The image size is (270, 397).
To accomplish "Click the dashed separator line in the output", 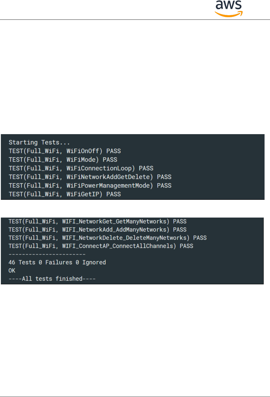I will [47, 254].
